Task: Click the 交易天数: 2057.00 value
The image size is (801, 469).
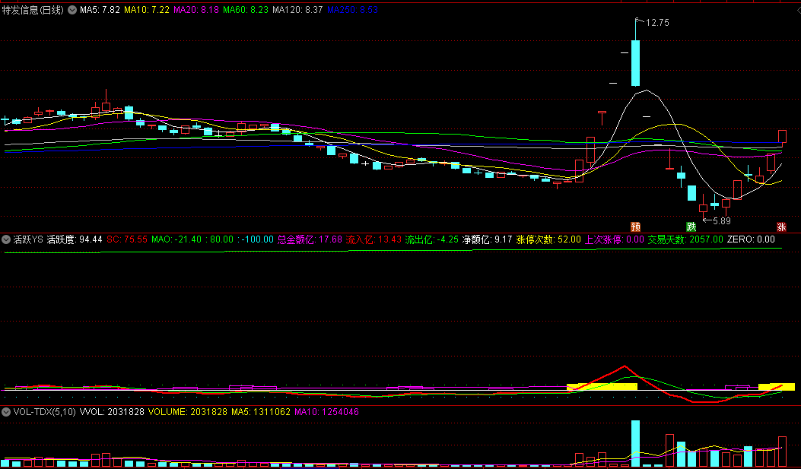Action: (x=685, y=239)
